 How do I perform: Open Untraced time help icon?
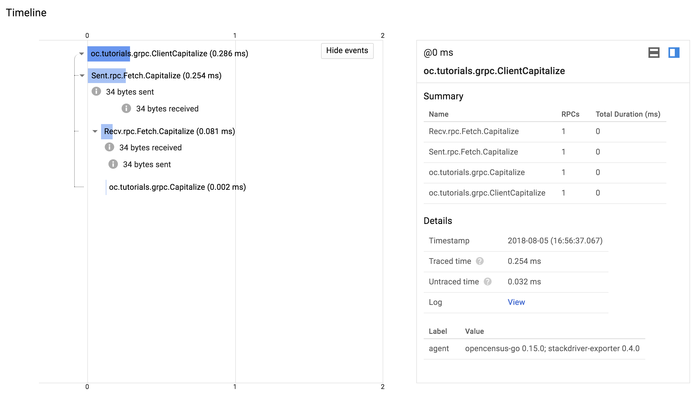(487, 282)
